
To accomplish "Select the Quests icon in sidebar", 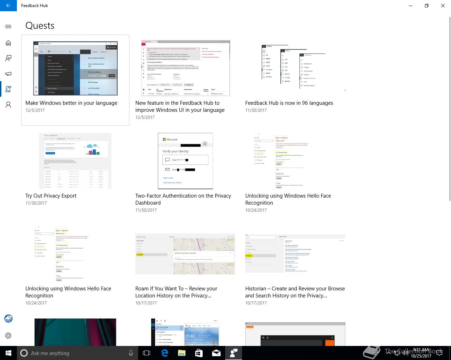I will point(8,89).
